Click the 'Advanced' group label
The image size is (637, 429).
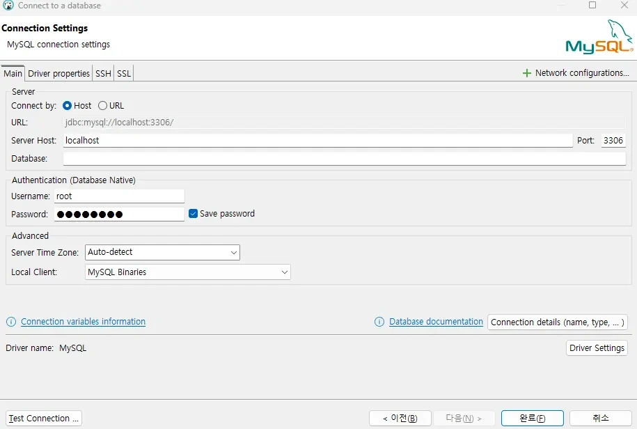30,235
